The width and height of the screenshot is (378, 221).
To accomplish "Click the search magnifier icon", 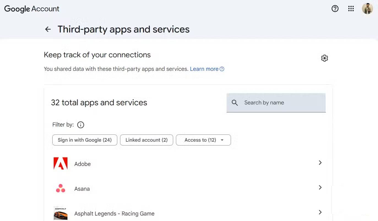I will point(235,103).
